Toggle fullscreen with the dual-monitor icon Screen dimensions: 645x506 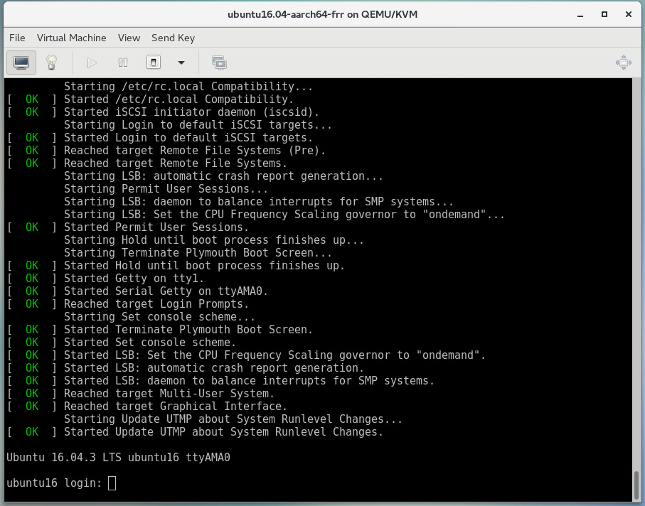[219, 63]
